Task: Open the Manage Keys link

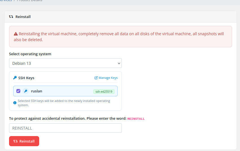Action: (106, 78)
